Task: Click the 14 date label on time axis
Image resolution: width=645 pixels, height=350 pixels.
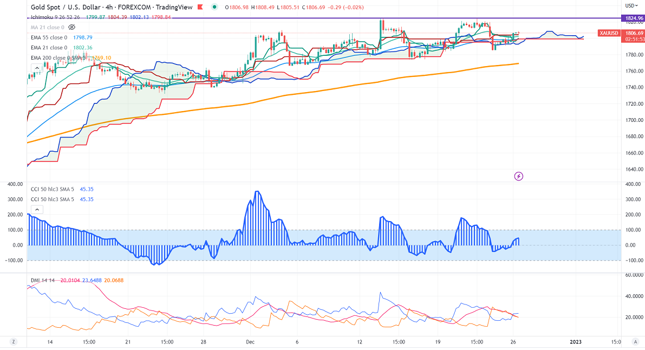Action: coord(50,342)
